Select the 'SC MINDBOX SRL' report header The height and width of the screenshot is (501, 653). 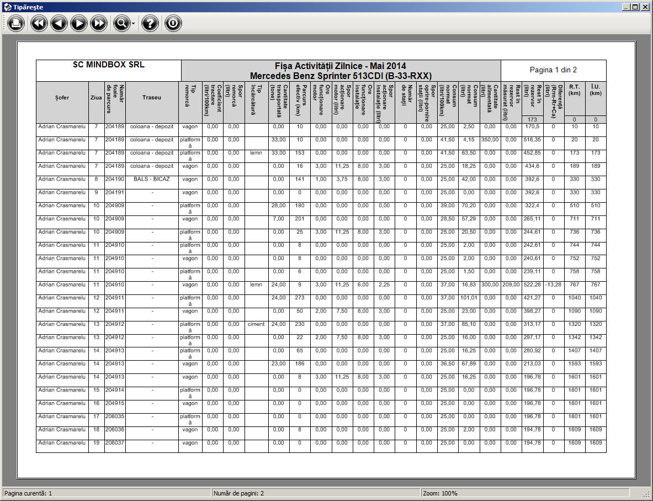pyautogui.click(x=109, y=65)
